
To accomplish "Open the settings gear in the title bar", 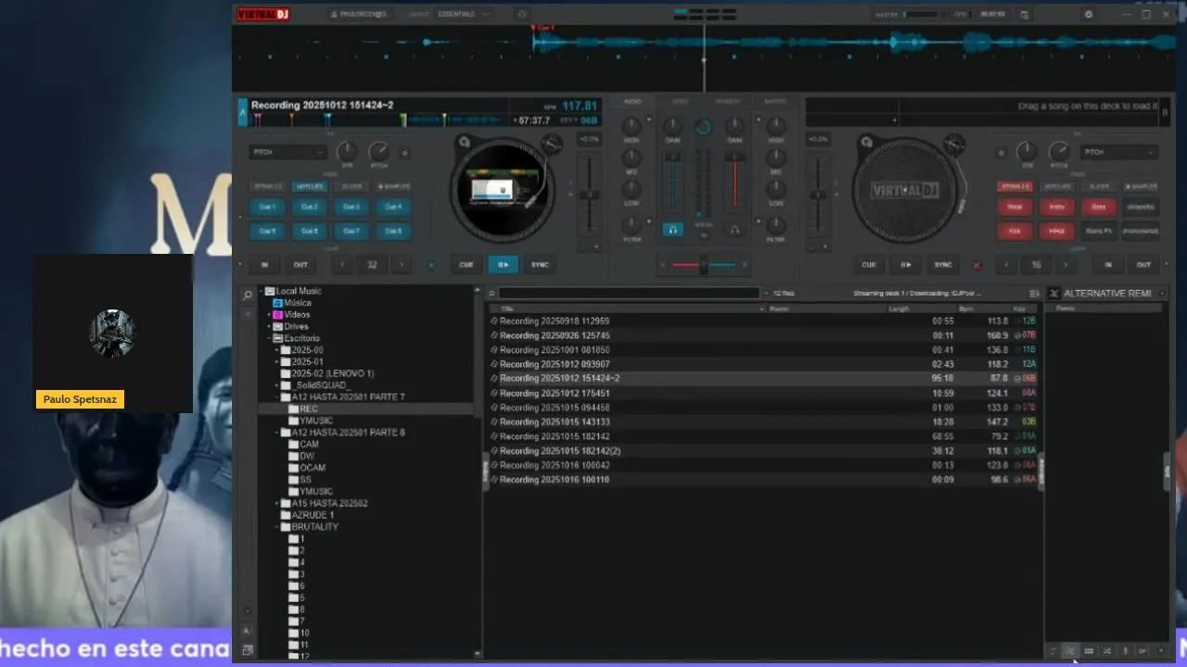I will pyautogui.click(x=1088, y=14).
